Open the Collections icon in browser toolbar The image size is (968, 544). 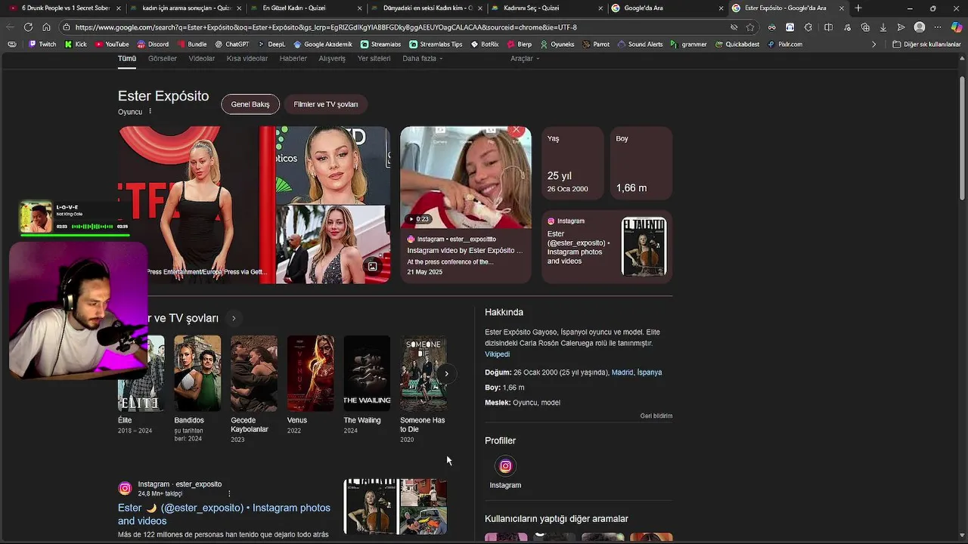(x=865, y=27)
